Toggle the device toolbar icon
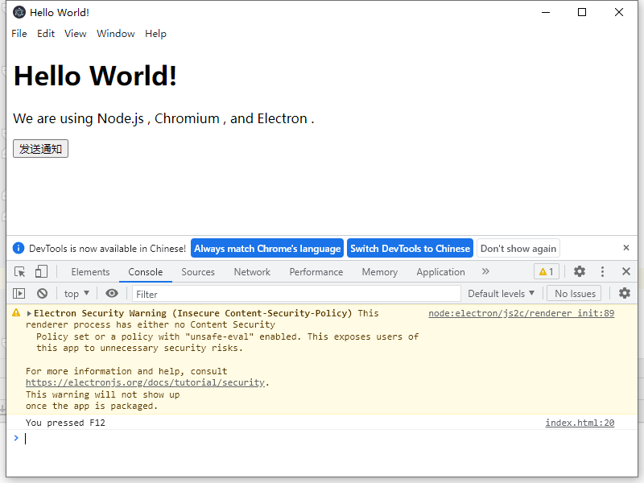This screenshot has width=644, height=483. point(41,272)
